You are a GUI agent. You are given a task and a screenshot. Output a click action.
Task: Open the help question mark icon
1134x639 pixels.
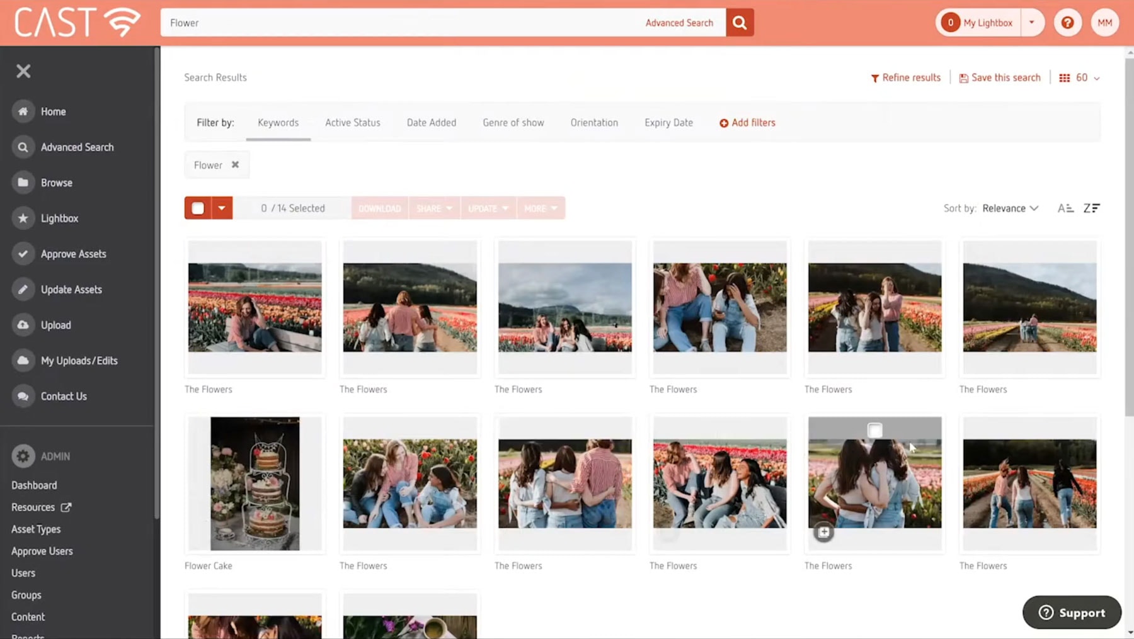(x=1067, y=23)
